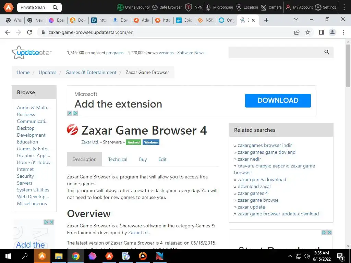Bookmark this page with star
The width and height of the screenshot is (351, 263).
308,32
